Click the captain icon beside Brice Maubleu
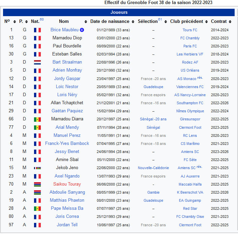 (82, 30)
